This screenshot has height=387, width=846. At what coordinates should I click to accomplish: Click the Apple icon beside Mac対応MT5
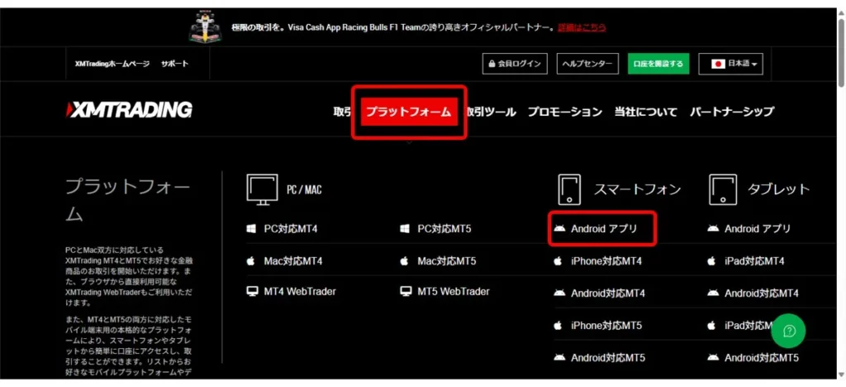(x=405, y=261)
